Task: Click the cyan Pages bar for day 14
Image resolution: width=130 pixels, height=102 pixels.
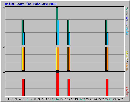Action: coord(58,32)
